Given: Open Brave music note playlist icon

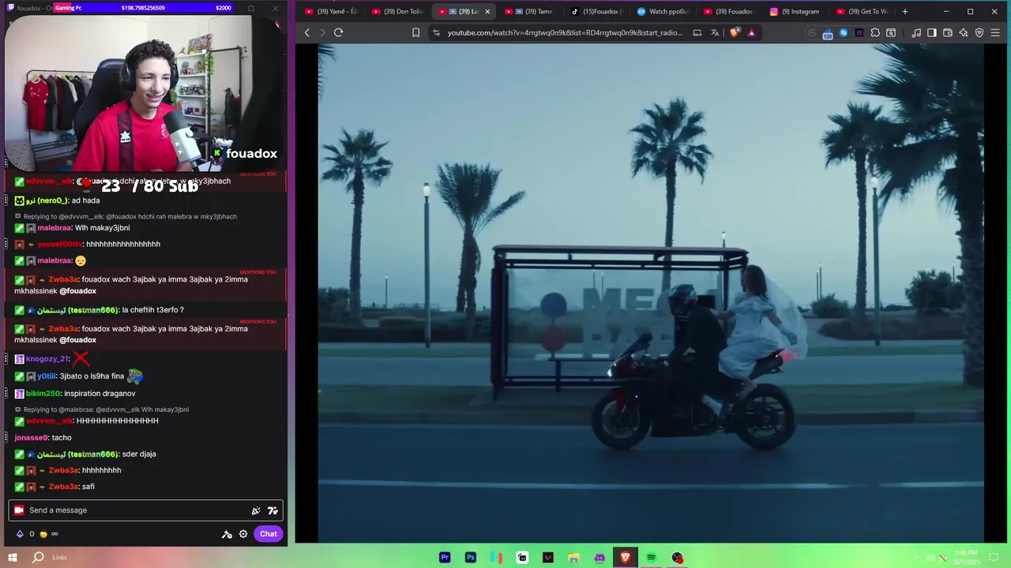Looking at the screenshot, I should pyautogui.click(x=916, y=32).
